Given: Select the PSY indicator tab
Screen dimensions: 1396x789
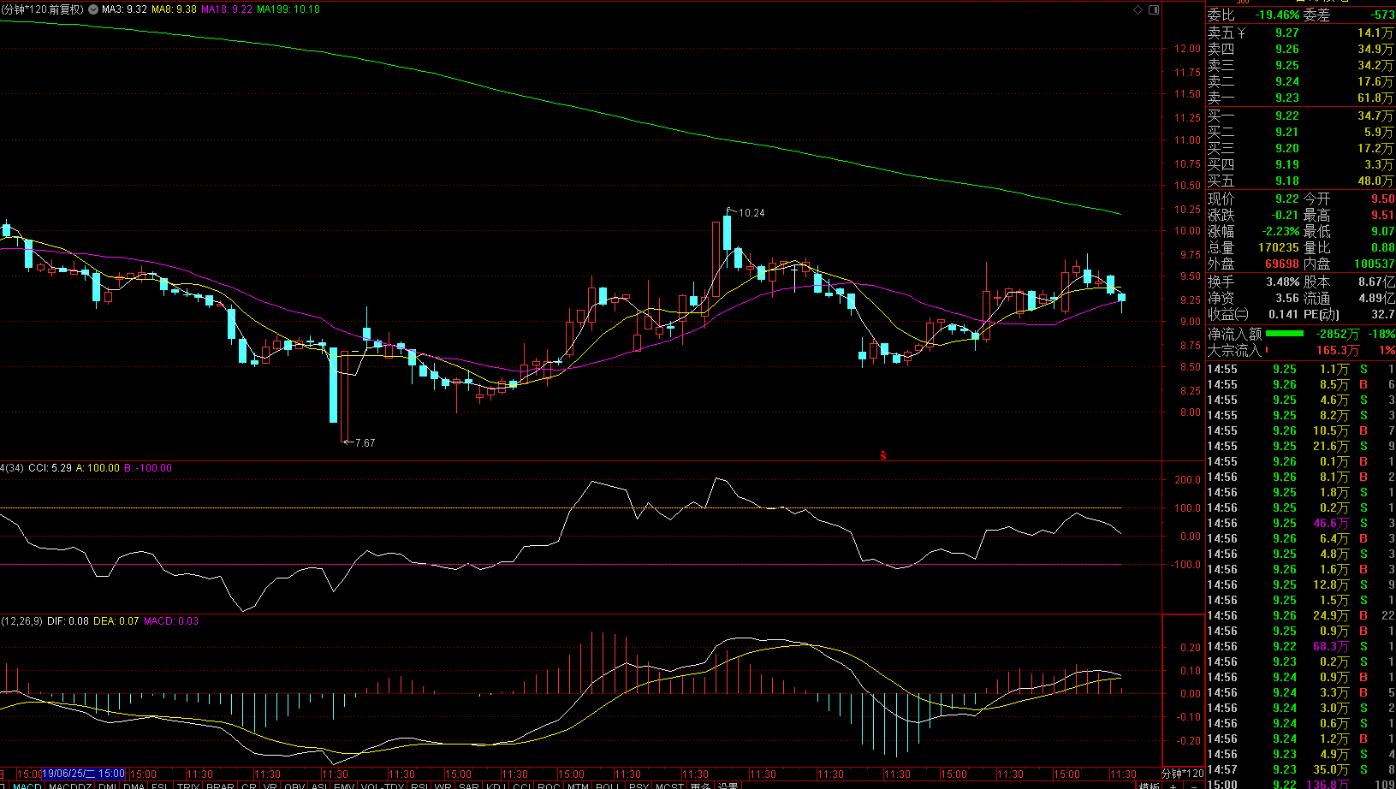Looking at the screenshot, I should [639, 786].
